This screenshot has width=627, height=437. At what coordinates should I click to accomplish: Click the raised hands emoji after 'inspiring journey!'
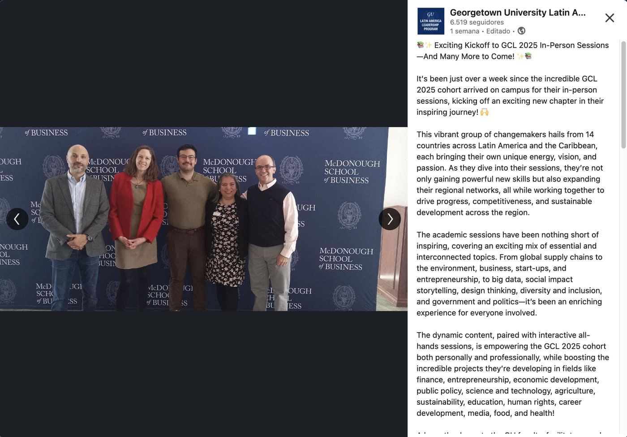tap(484, 112)
